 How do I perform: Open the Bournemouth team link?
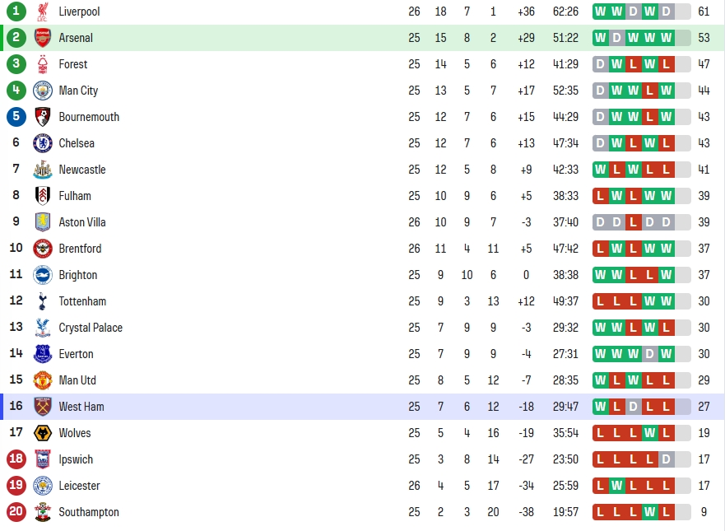point(89,117)
